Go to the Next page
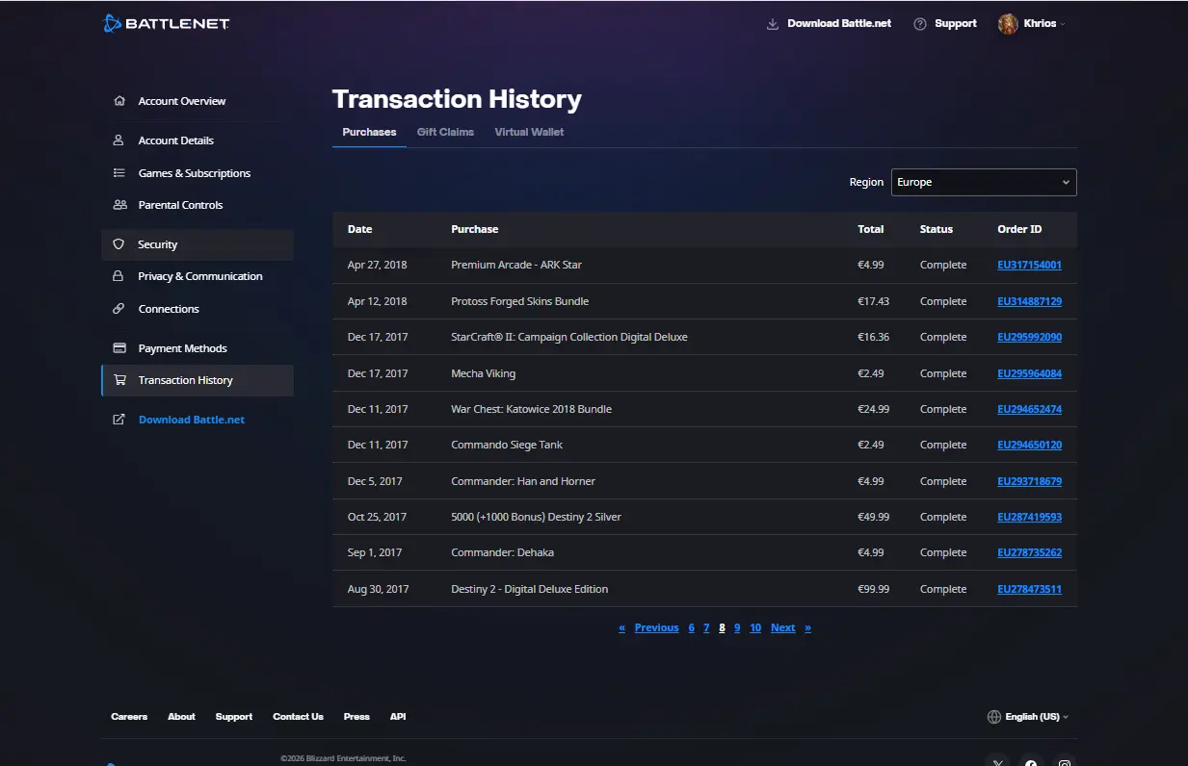1188x766 pixels. 782,627
